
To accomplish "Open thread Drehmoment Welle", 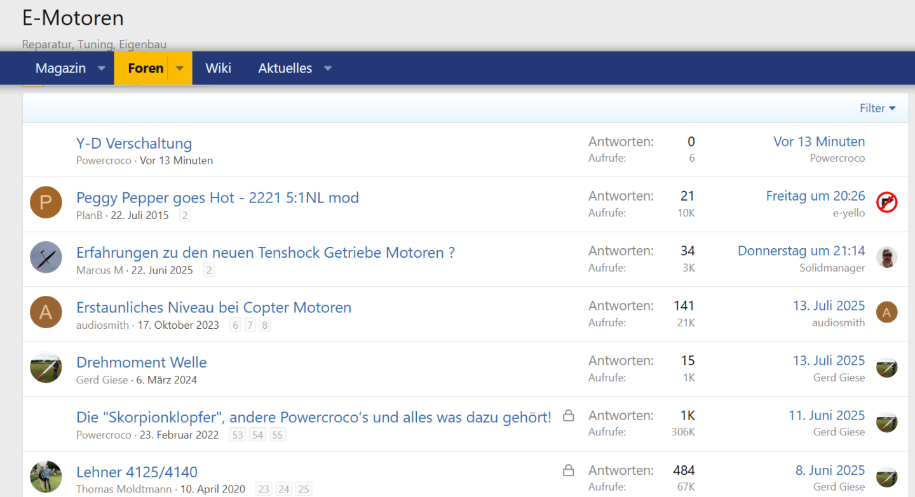I will 141,362.
